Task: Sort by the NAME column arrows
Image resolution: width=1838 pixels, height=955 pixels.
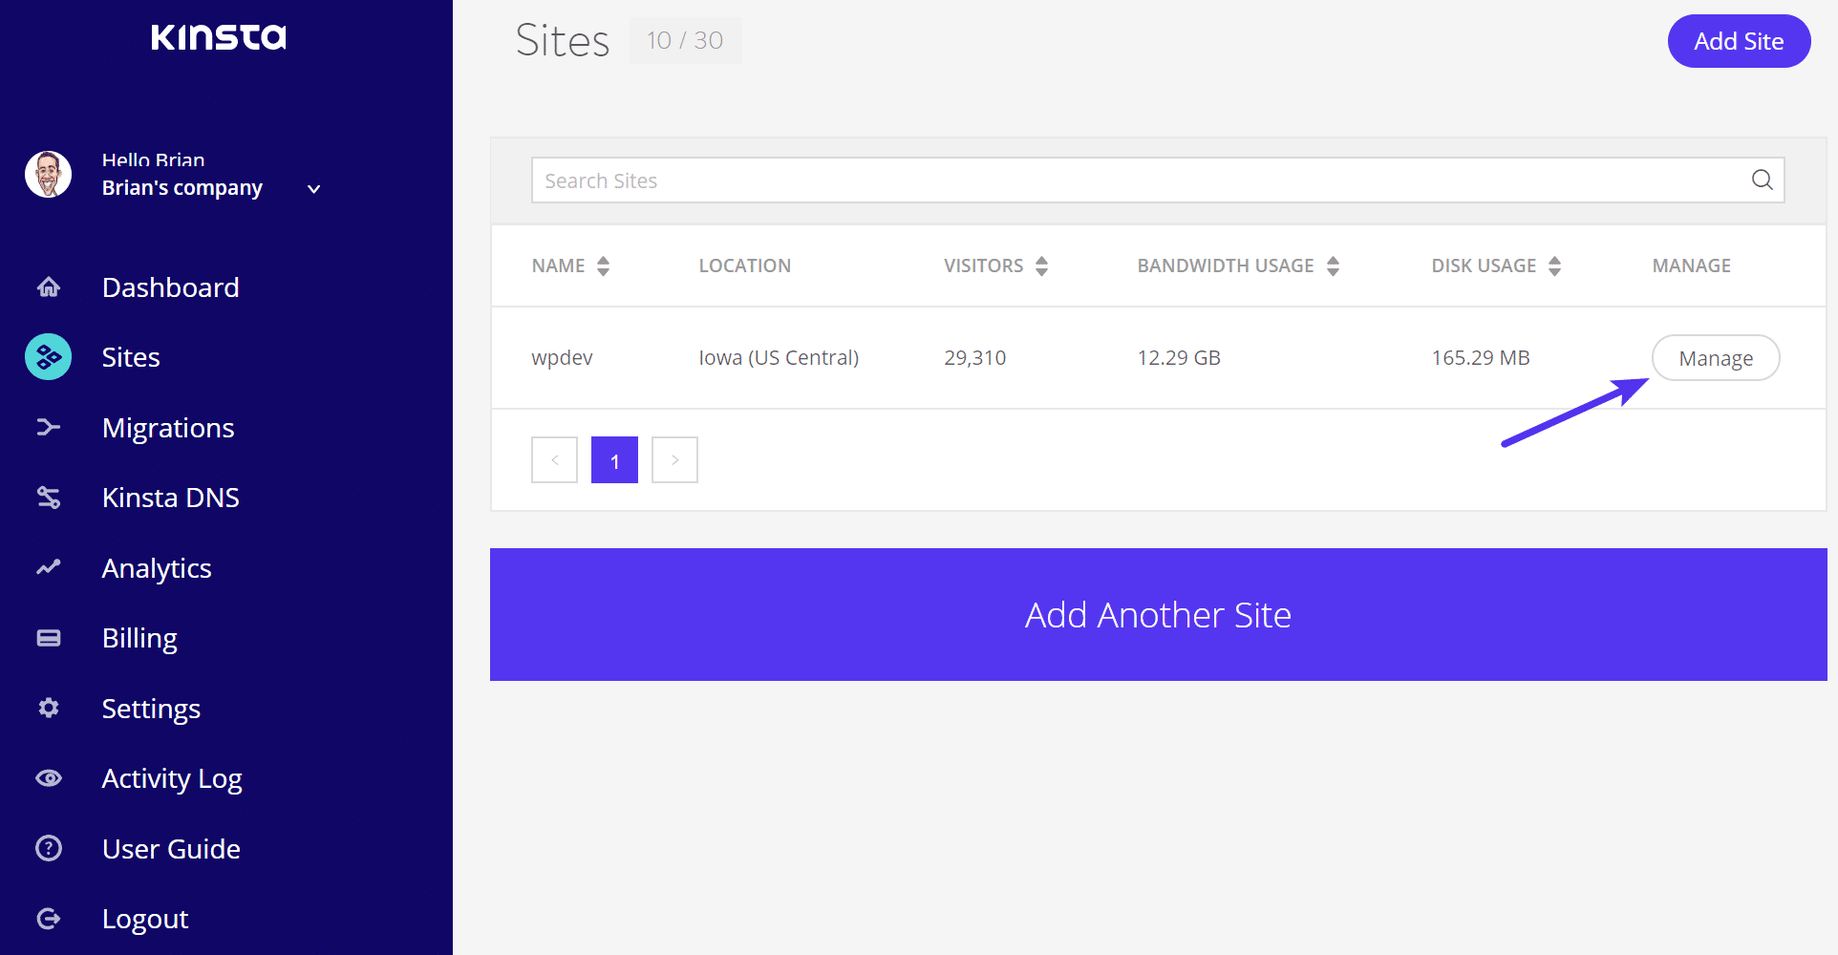Action: point(603,265)
